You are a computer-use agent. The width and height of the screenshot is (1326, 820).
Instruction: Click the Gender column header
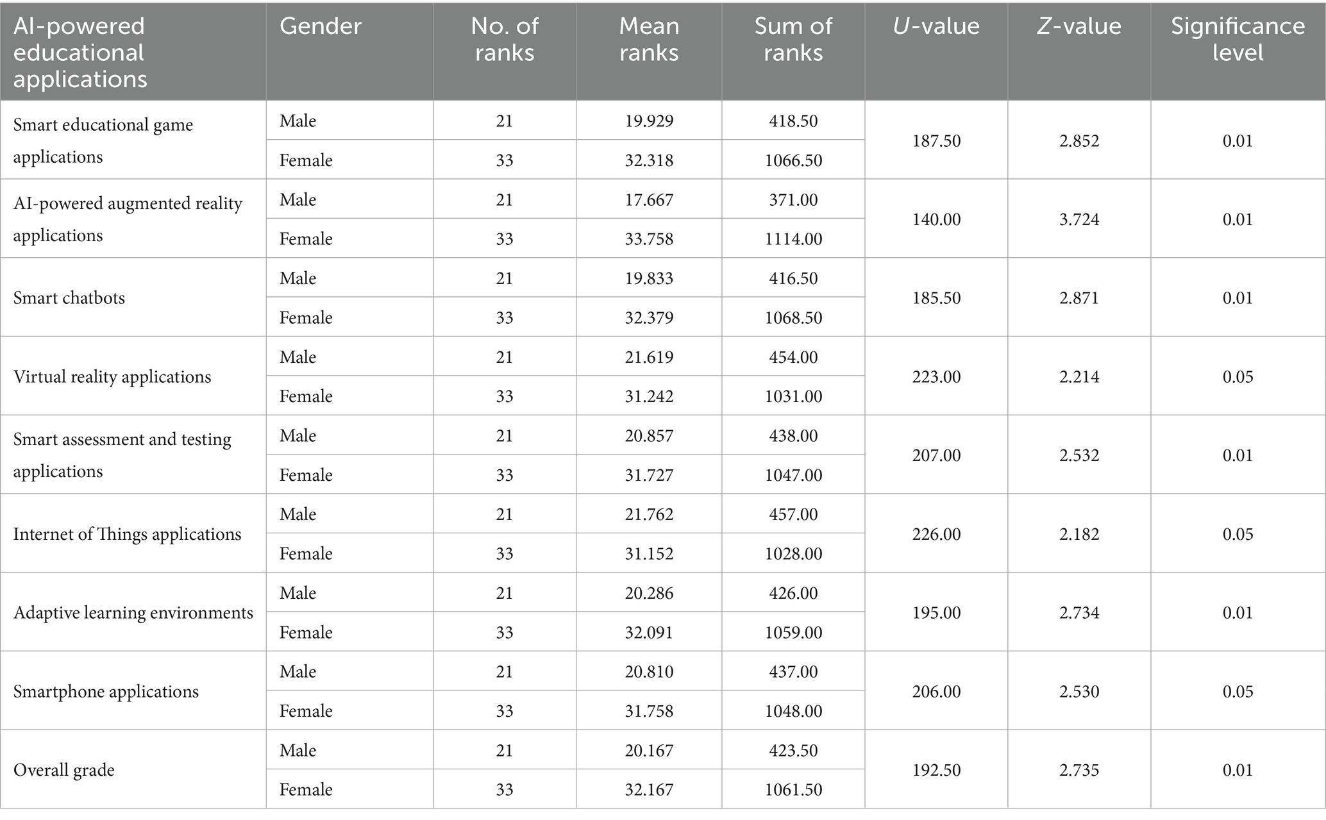point(321,26)
